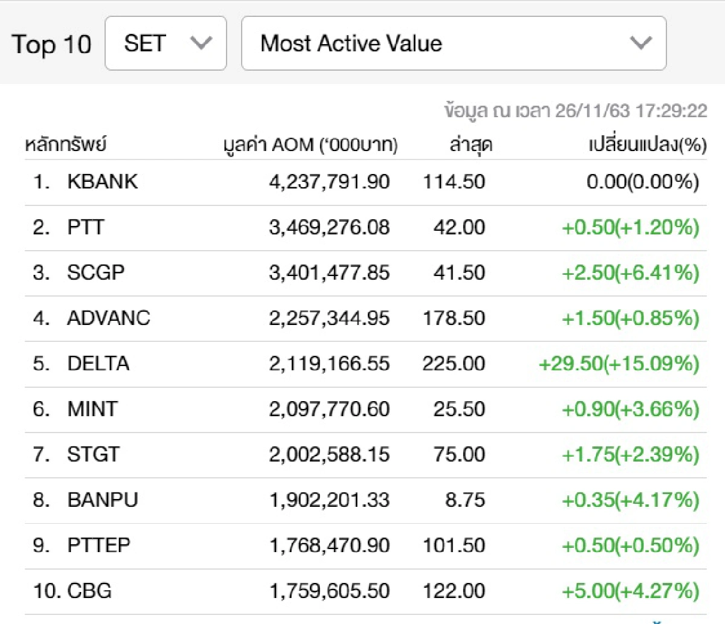Open the MINT stock entry
The width and height of the screenshot is (725, 624).
tap(92, 409)
